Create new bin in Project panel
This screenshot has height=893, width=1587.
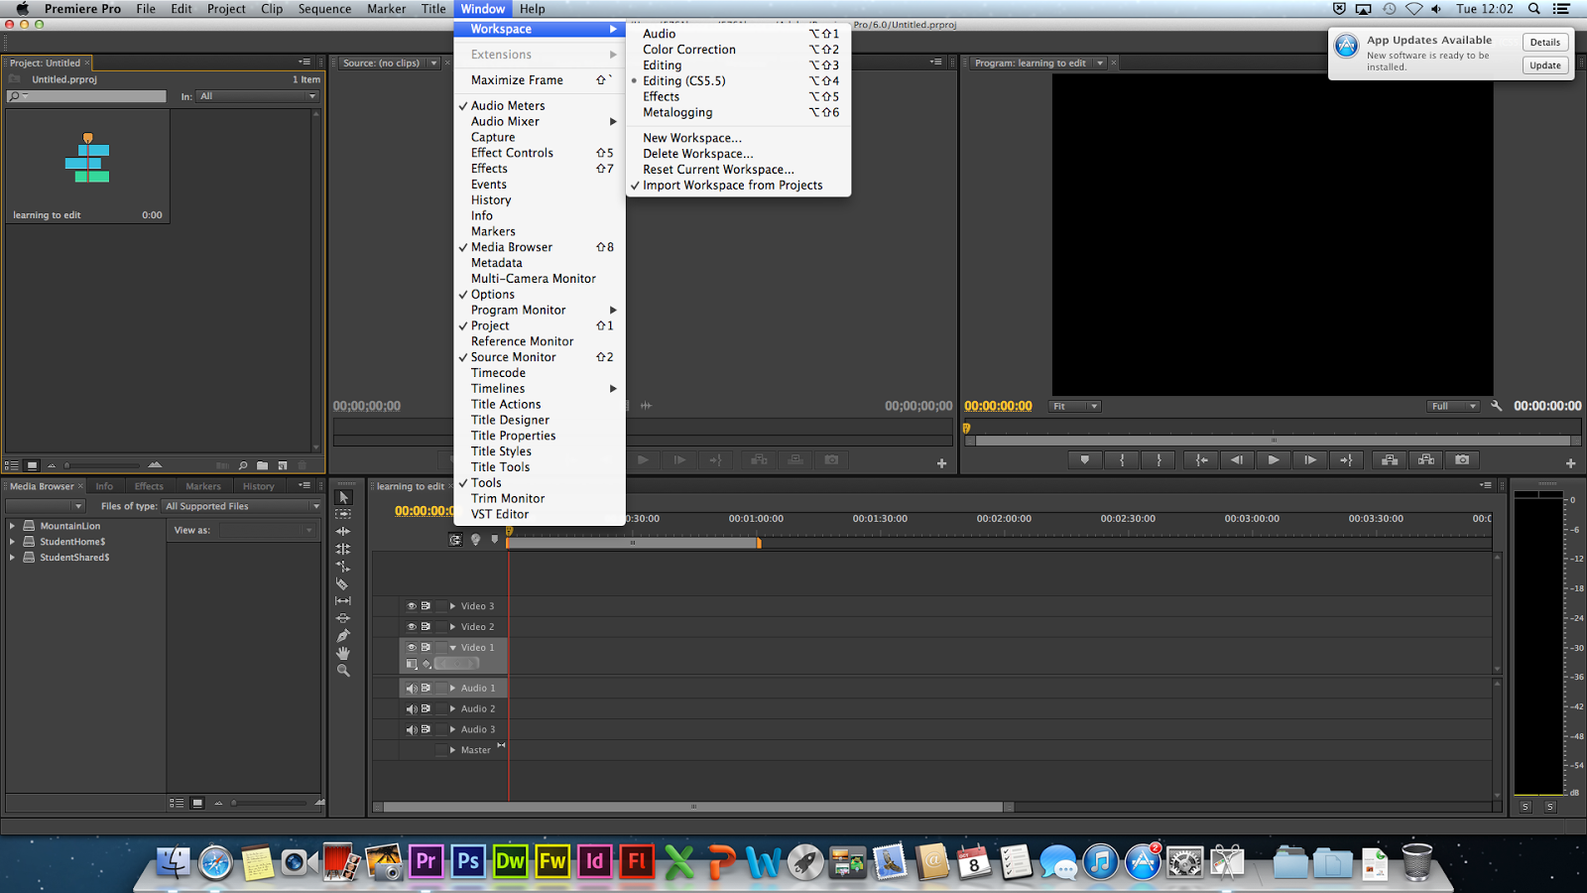[x=262, y=465]
